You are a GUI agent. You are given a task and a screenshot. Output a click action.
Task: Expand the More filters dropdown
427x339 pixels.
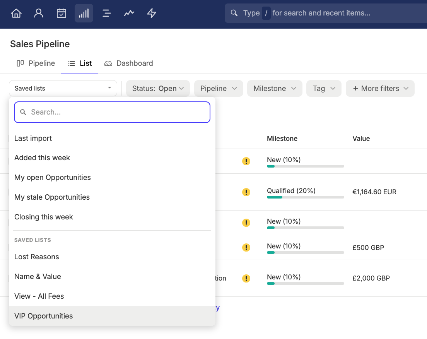click(x=380, y=88)
